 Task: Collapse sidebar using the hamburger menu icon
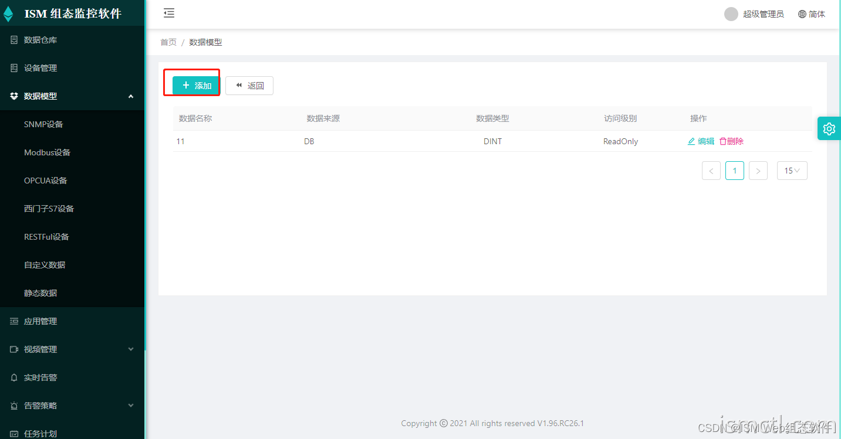pyautogui.click(x=169, y=13)
